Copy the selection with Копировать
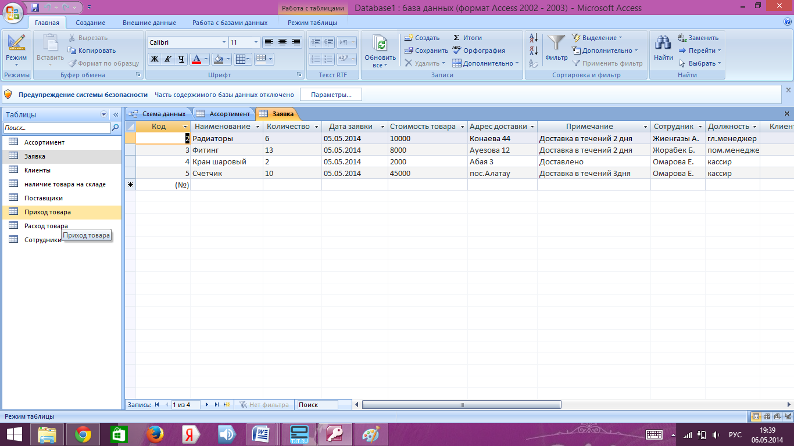Screen dimensions: 794x446 point(92,51)
